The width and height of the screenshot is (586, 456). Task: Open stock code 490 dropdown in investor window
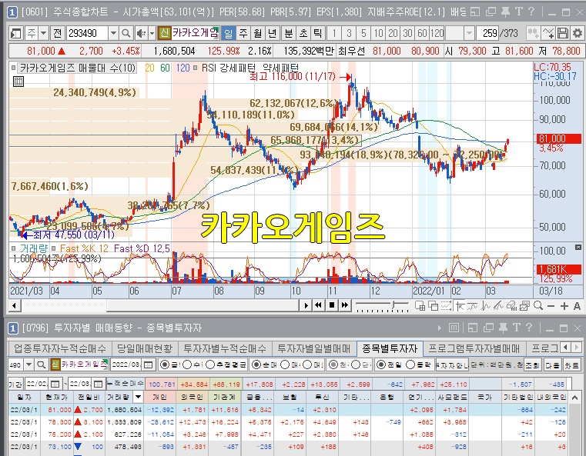(x=28, y=364)
